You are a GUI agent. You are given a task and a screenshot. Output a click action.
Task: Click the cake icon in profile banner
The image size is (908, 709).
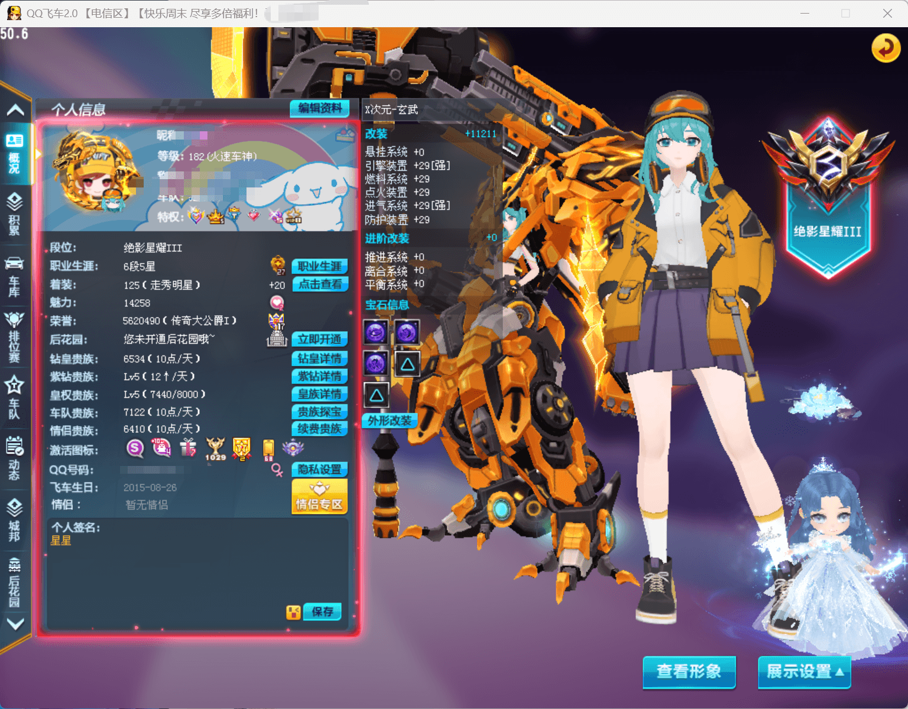pyautogui.click(x=345, y=135)
